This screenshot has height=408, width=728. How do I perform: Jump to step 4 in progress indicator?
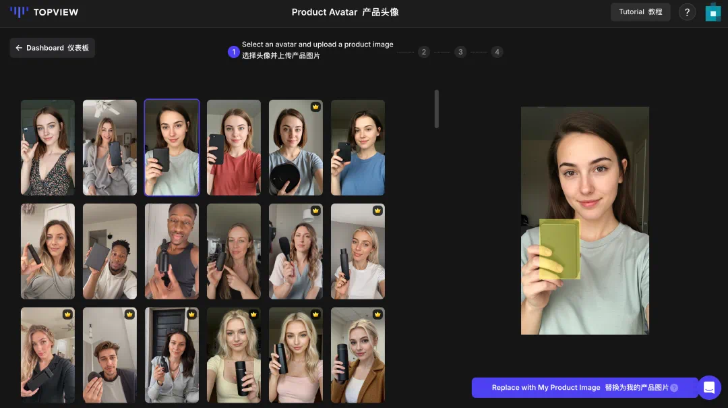tap(497, 52)
